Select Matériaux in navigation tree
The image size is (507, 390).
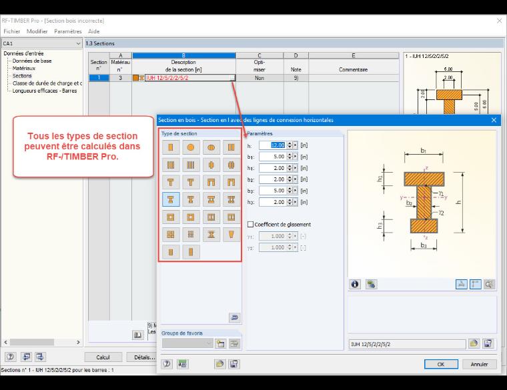[24, 68]
